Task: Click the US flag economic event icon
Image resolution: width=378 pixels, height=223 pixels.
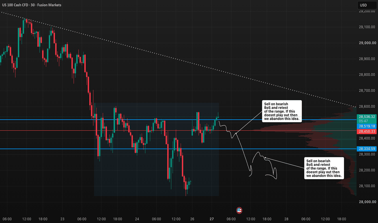Action: click(239, 210)
